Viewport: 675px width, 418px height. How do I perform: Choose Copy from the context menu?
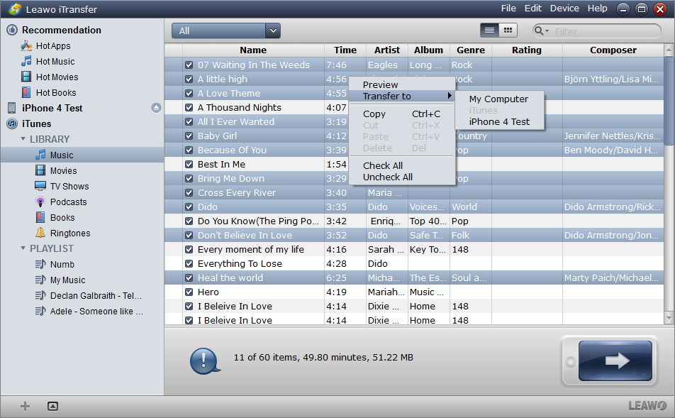[x=374, y=114]
